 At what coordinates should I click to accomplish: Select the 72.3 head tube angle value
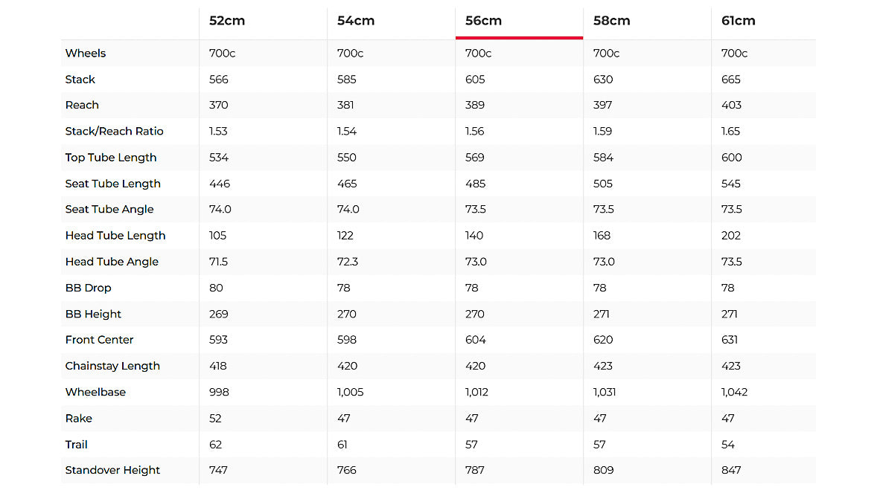[347, 262]
